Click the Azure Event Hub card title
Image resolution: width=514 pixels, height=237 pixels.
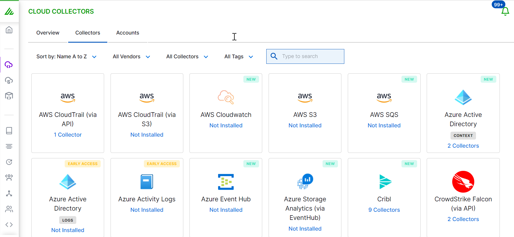click(226, 199)
